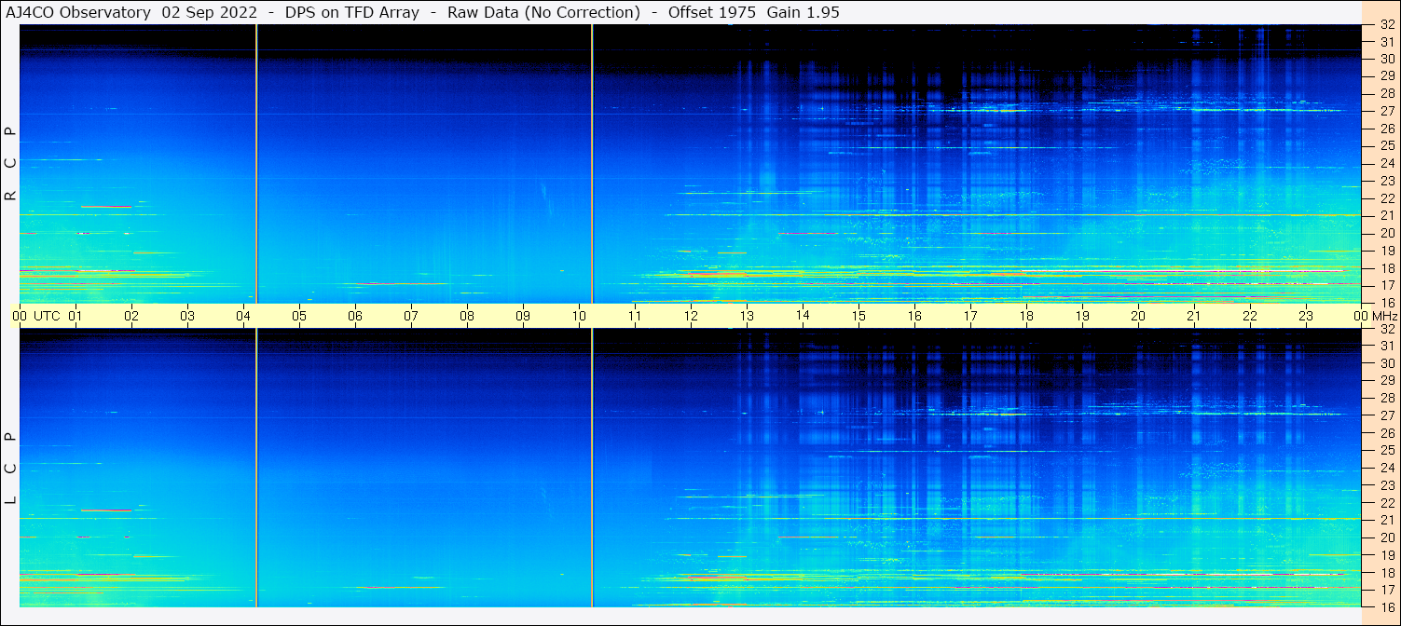Click the 20 MHz label of RCP panel

(x=1387, y=233)
